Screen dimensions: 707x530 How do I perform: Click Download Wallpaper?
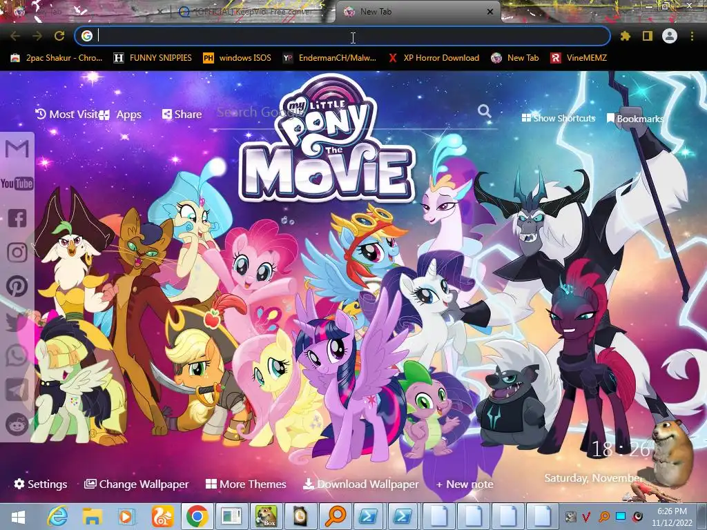[360, 484]
